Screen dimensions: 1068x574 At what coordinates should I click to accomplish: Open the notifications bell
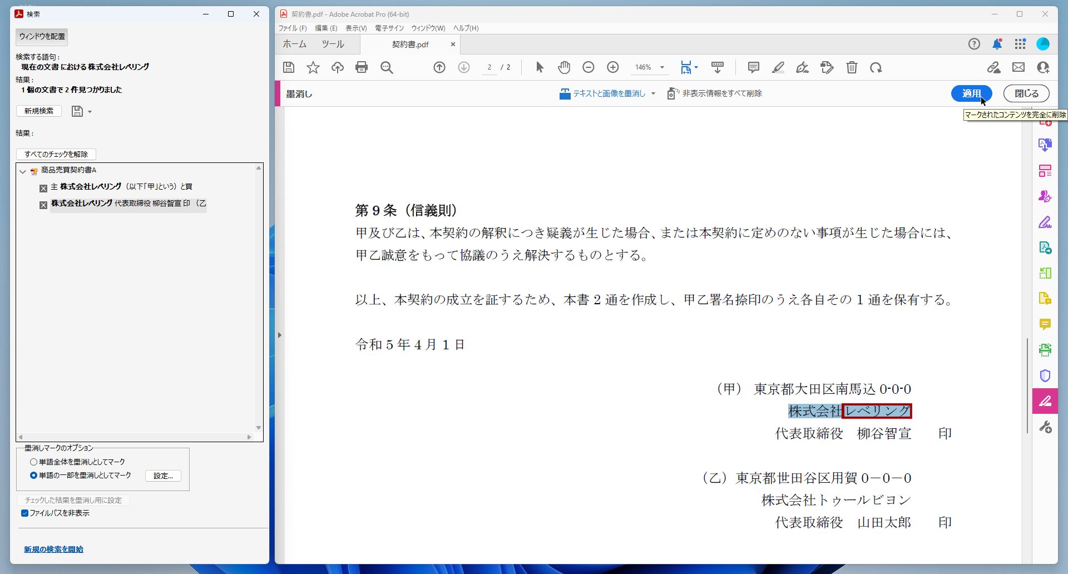[x=997, y=44]
